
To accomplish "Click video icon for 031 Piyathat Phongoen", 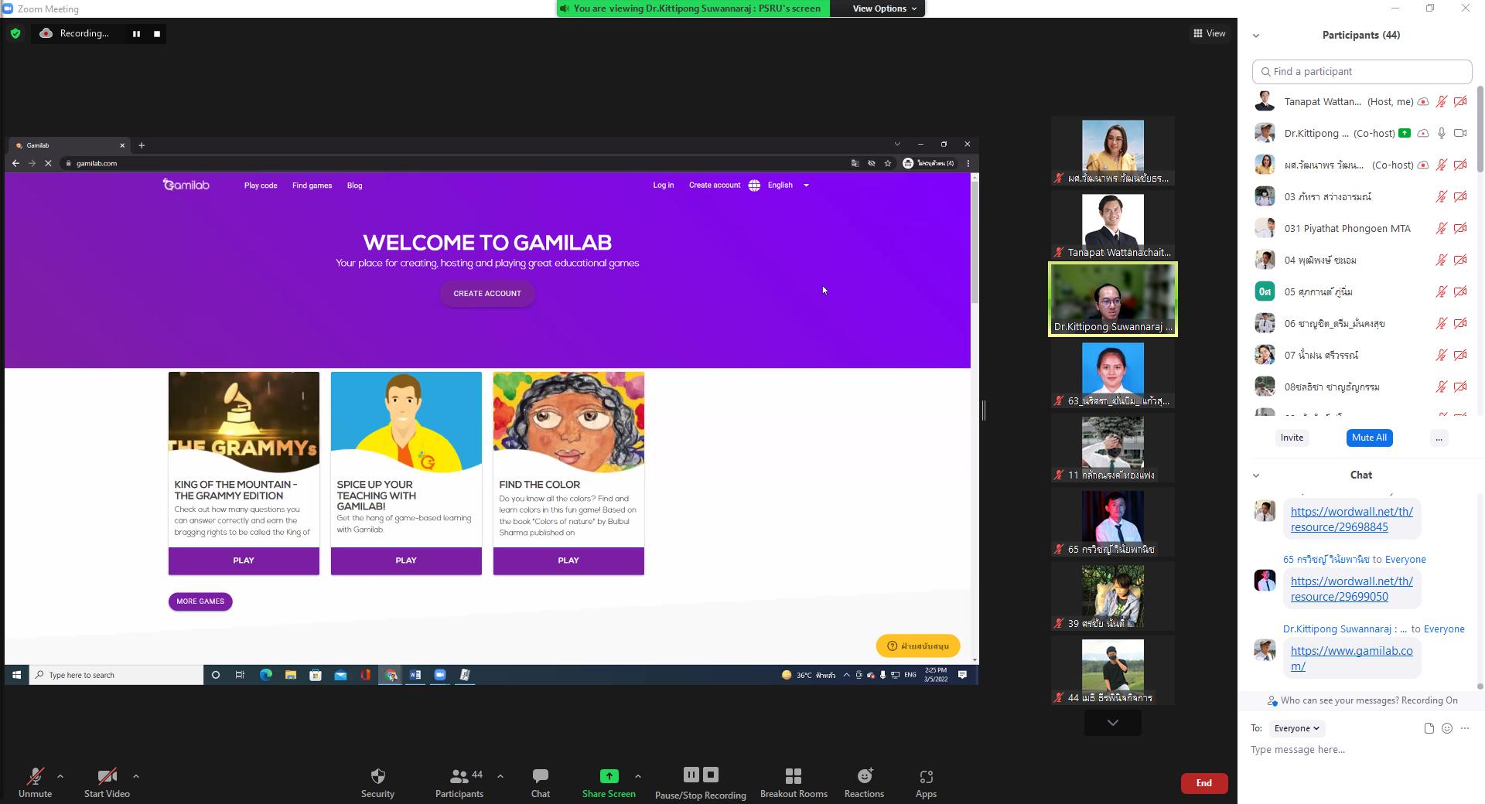I will [1460, 228].
